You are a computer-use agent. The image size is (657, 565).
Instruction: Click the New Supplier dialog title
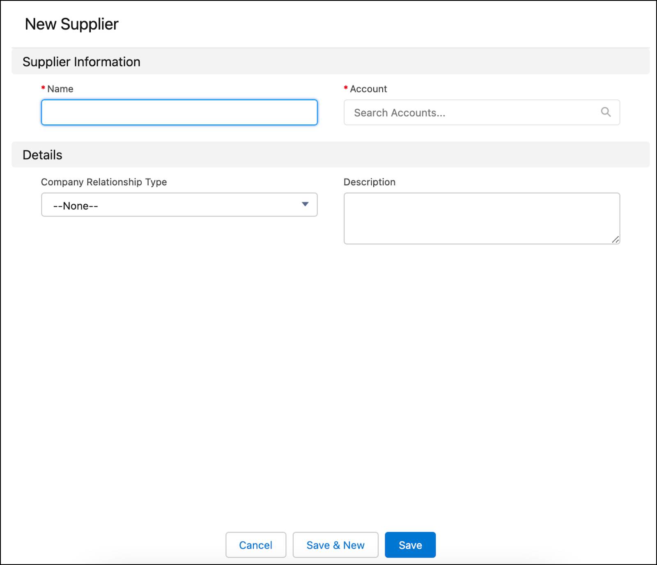(x=71, y=24)
